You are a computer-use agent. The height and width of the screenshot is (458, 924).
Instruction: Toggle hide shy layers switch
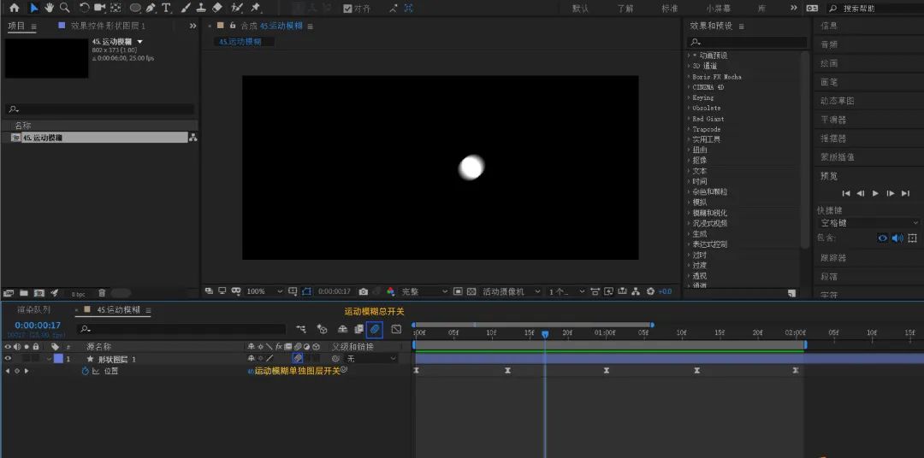(x=342, y=330)
